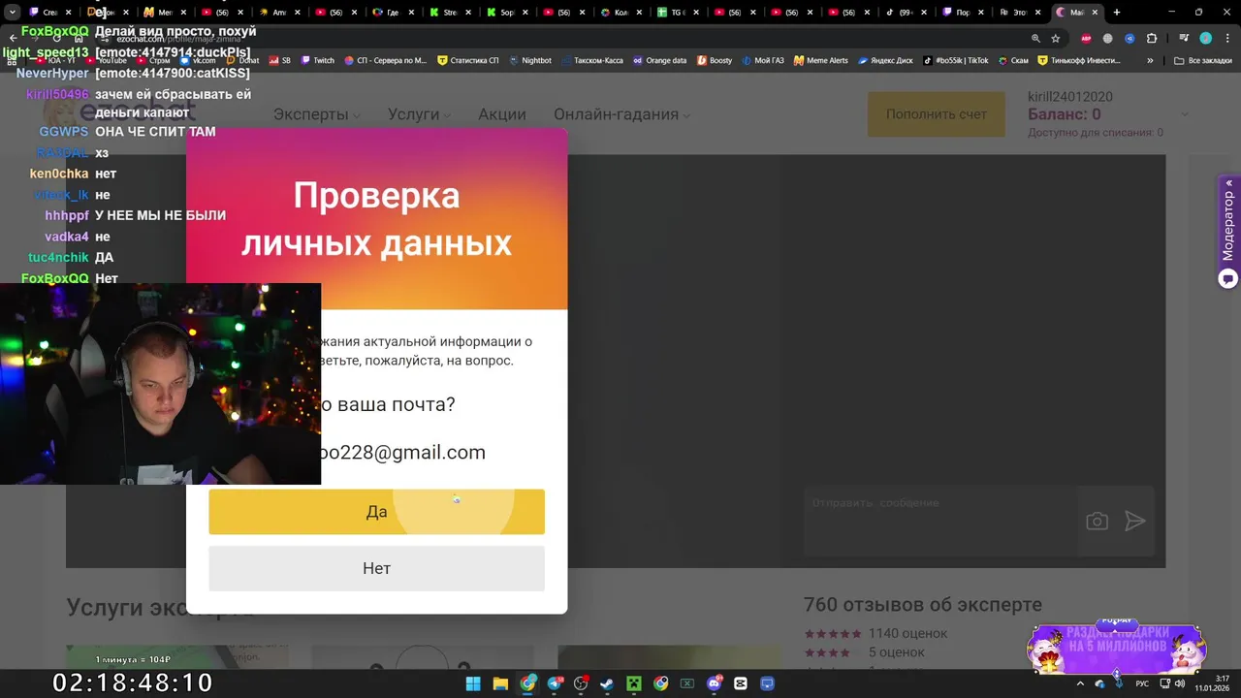Bookmark this page with the star icon
This screenshot has height=698, width=1241.
1056,39
